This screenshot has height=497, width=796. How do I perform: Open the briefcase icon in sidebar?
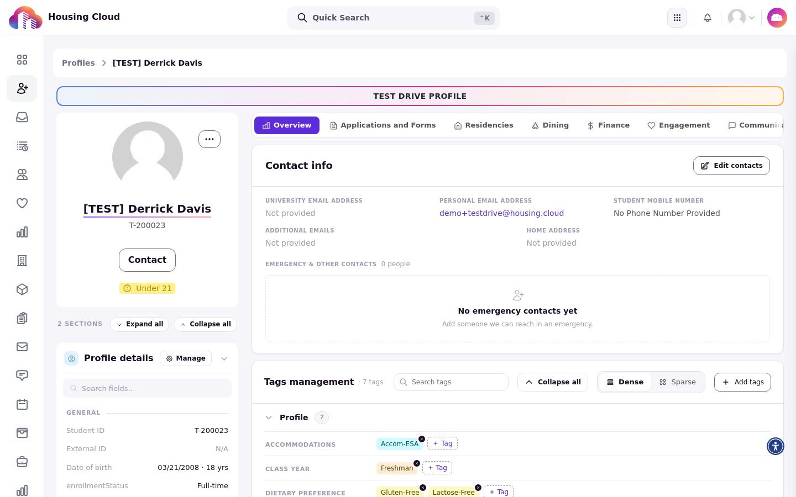(x=22, y=462)
